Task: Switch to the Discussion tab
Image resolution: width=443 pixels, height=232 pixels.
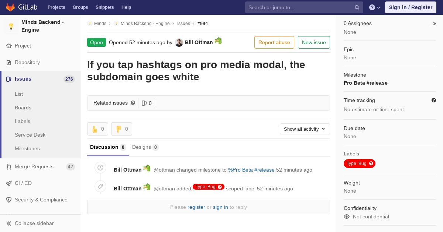Action: [108, 147]
